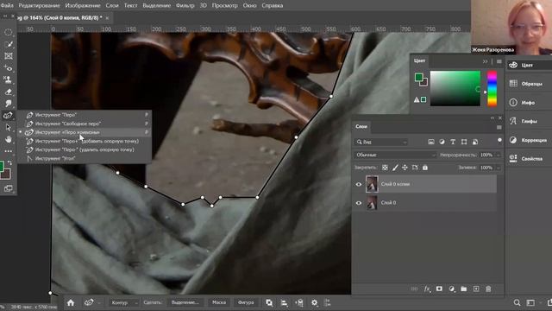Add a layer mask in Layers panel
Screen dimensions: 552x311
pos(439,289)
